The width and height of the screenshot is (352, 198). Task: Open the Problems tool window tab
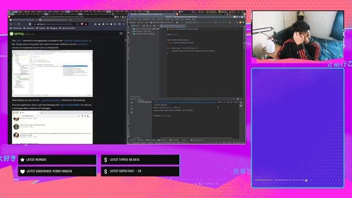pos(151,140)
